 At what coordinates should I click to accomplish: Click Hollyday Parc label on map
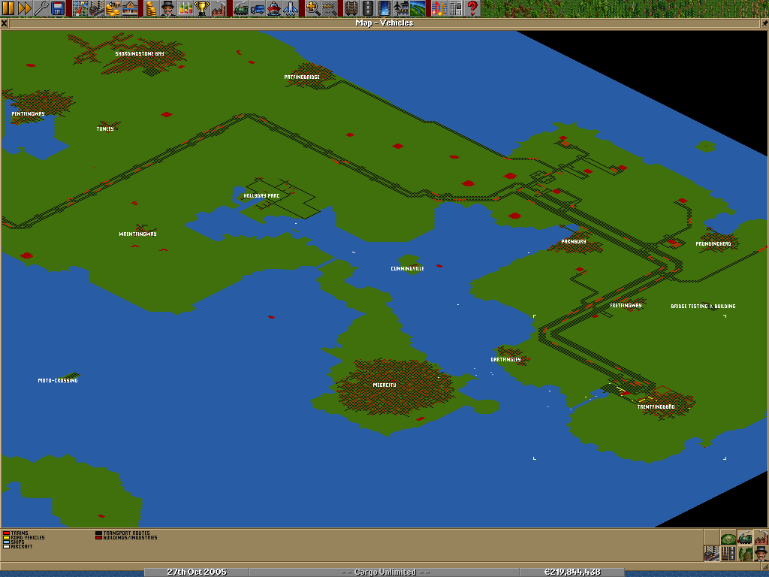tap(261, 196)
